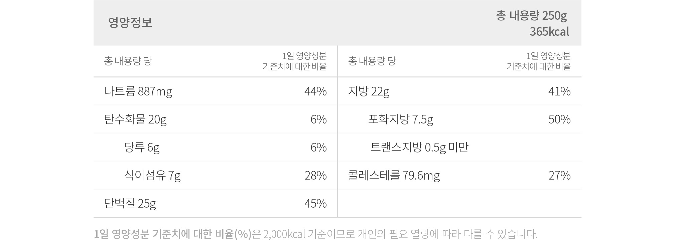Select the 지방 22g row label

[369, 91]
